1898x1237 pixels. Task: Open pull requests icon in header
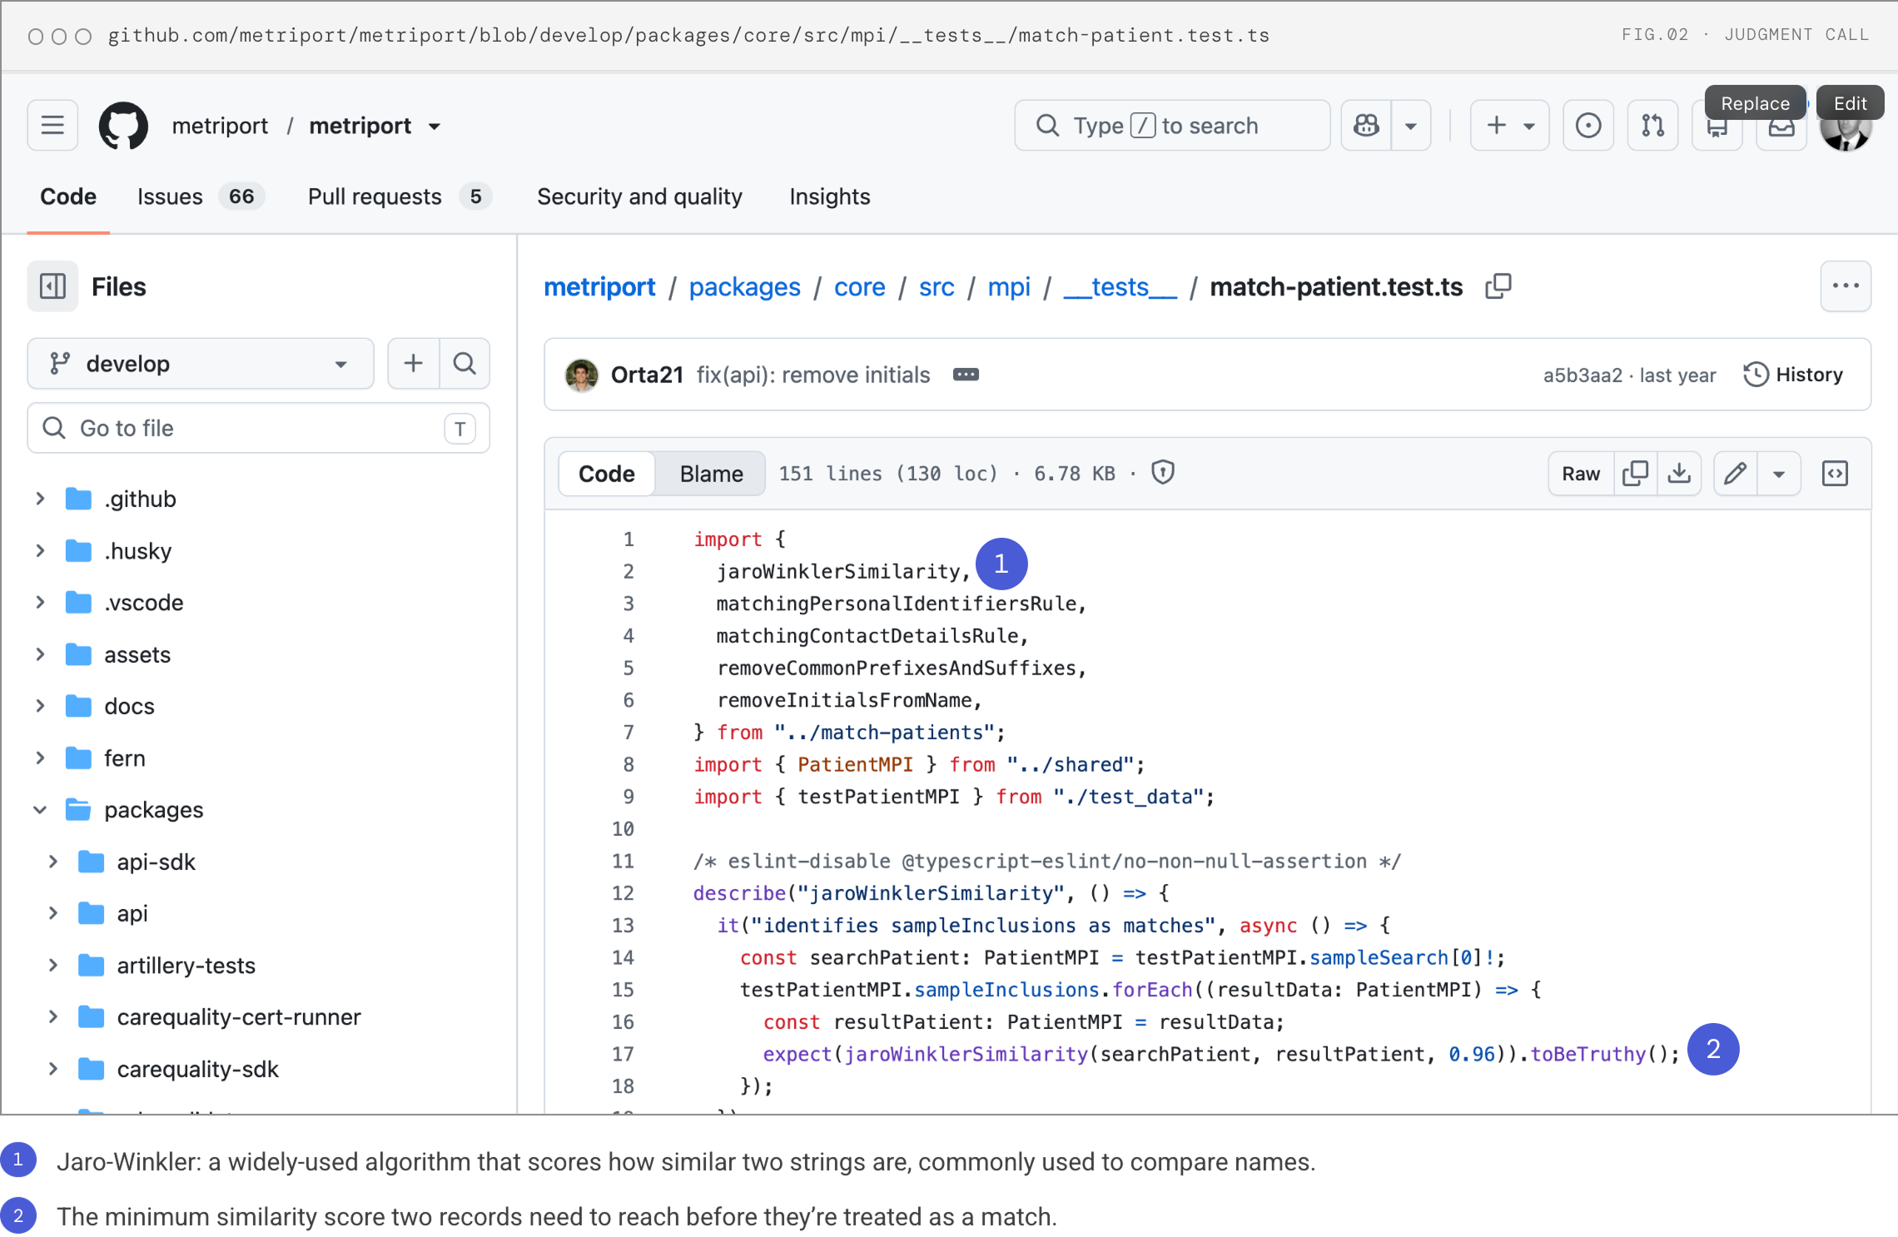[1652, 126]
